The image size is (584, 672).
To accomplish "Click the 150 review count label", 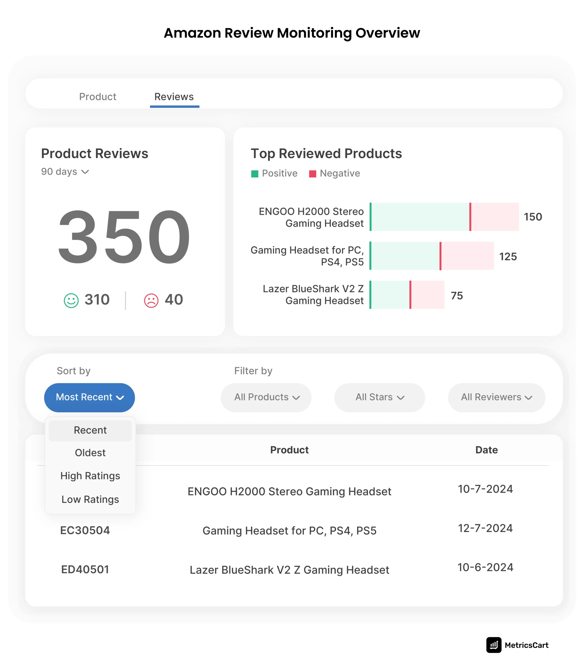I will [533, 217].
